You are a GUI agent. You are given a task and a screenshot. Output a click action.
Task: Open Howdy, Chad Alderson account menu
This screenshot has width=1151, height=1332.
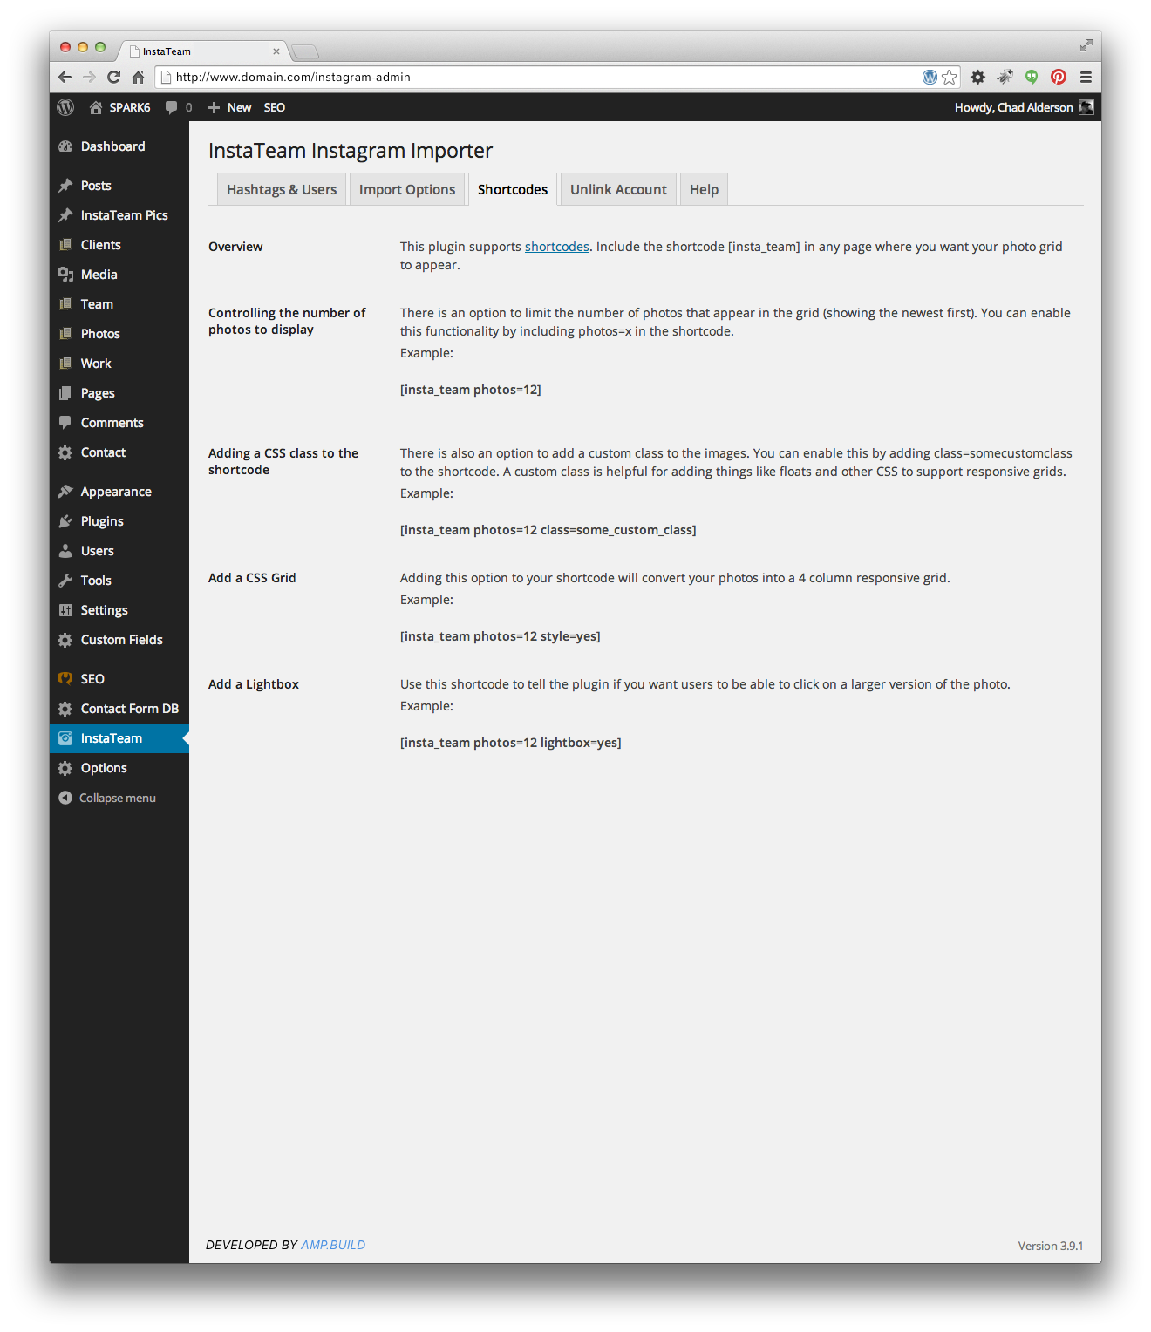point(1024,107)
